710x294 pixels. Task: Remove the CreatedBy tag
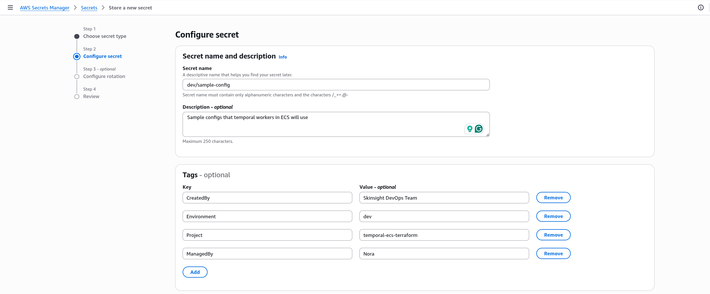pyautogui.click(x=553, y=197)
